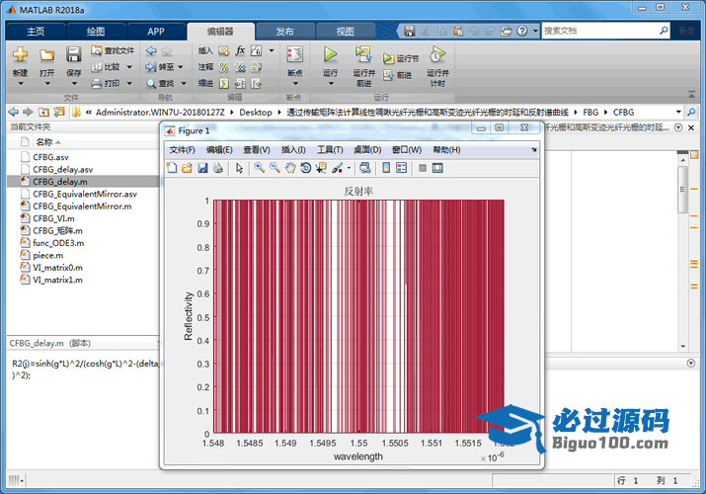Screen dimensions: 706x494
Task: Toggle the Insert Colorbar icon in Figure 1
Action: (386, 168)
